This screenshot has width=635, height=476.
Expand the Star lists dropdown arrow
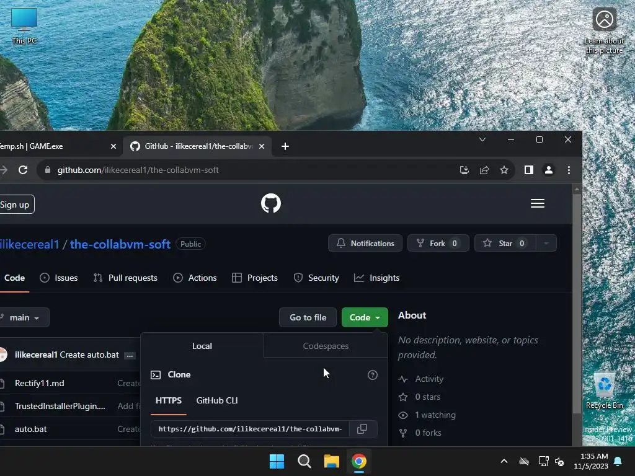(546, 243)
